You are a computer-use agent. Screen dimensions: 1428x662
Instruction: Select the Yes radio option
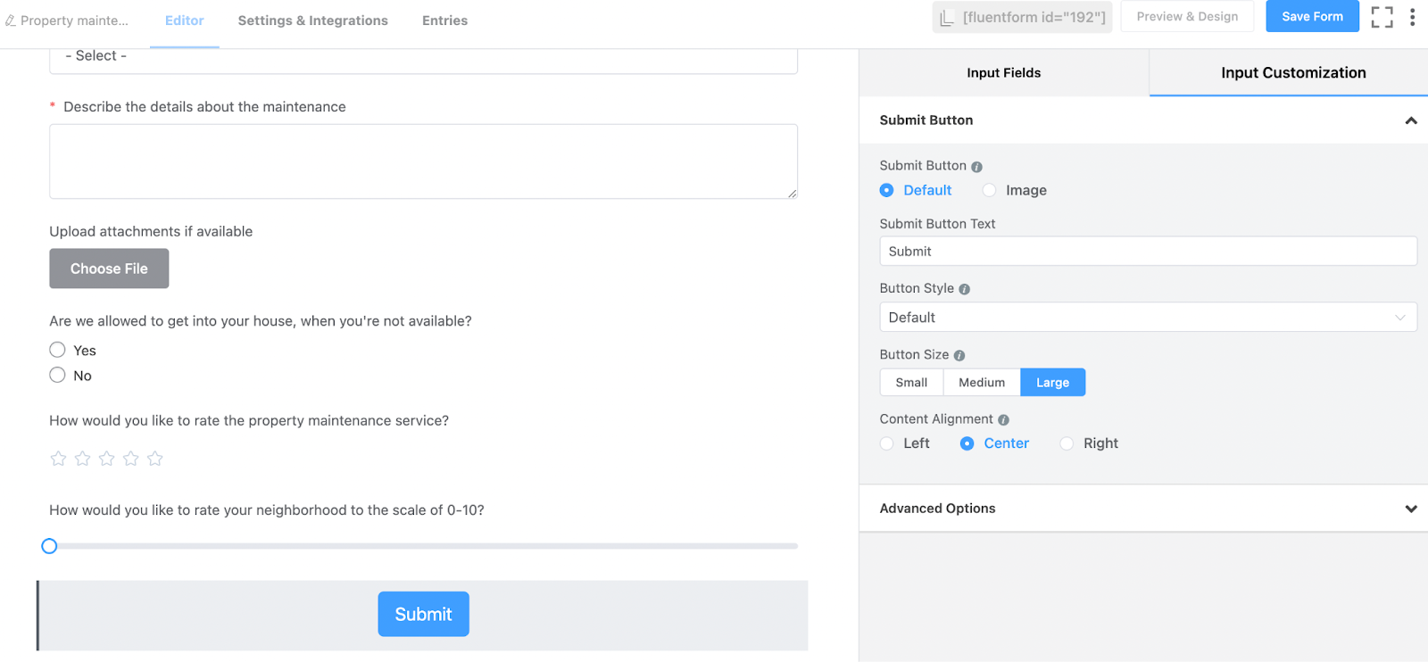58,350
